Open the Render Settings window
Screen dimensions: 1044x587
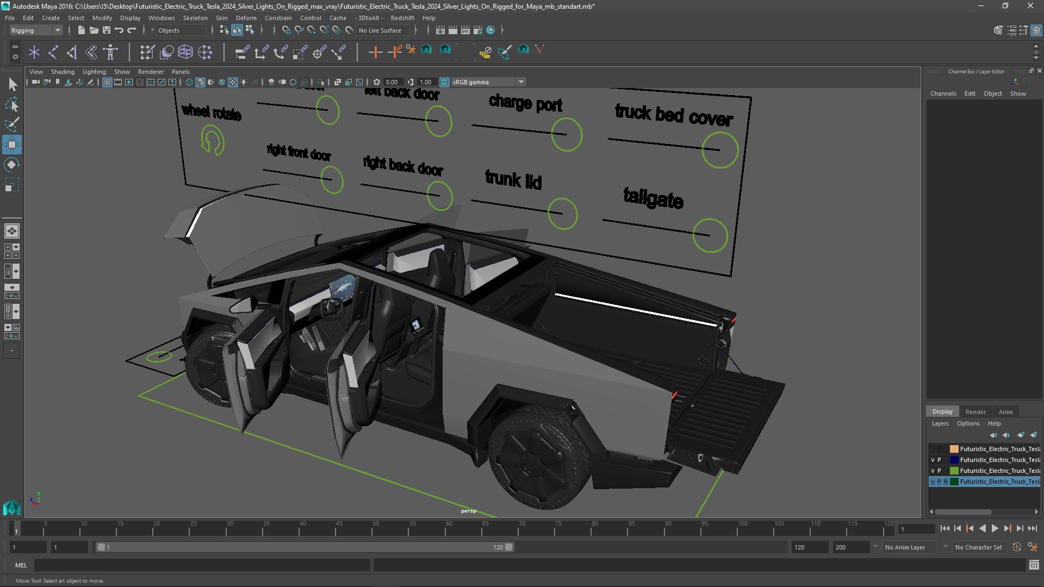[478, 30]
